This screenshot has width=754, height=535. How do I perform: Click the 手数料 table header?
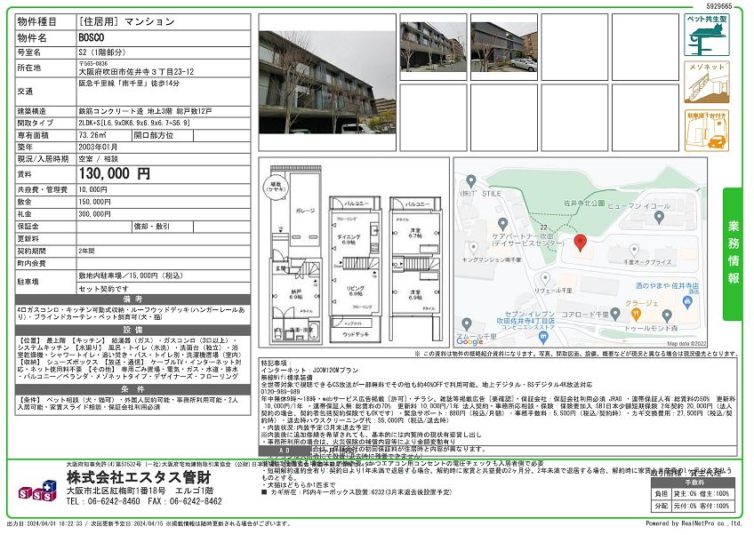point(694,483)
